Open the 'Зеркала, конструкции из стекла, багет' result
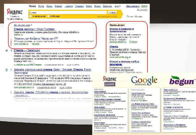 tap(53, 71)
